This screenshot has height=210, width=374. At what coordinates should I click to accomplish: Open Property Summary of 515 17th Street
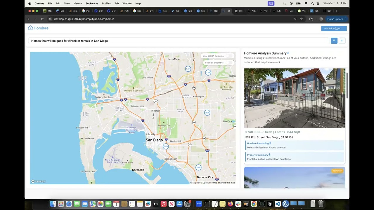click(x=295, y=157)
